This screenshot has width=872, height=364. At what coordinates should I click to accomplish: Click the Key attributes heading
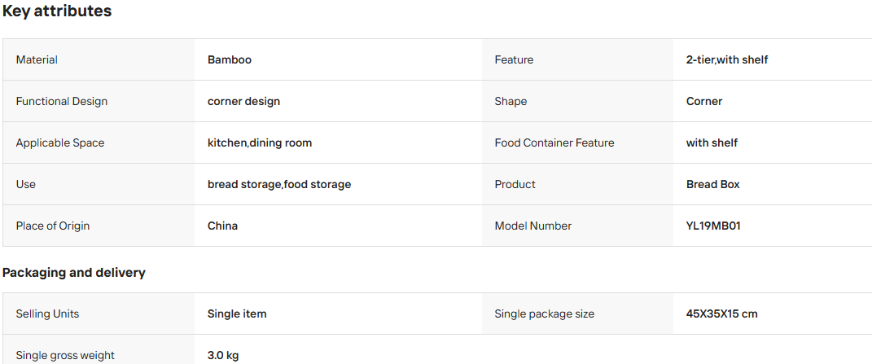[57, 11]
